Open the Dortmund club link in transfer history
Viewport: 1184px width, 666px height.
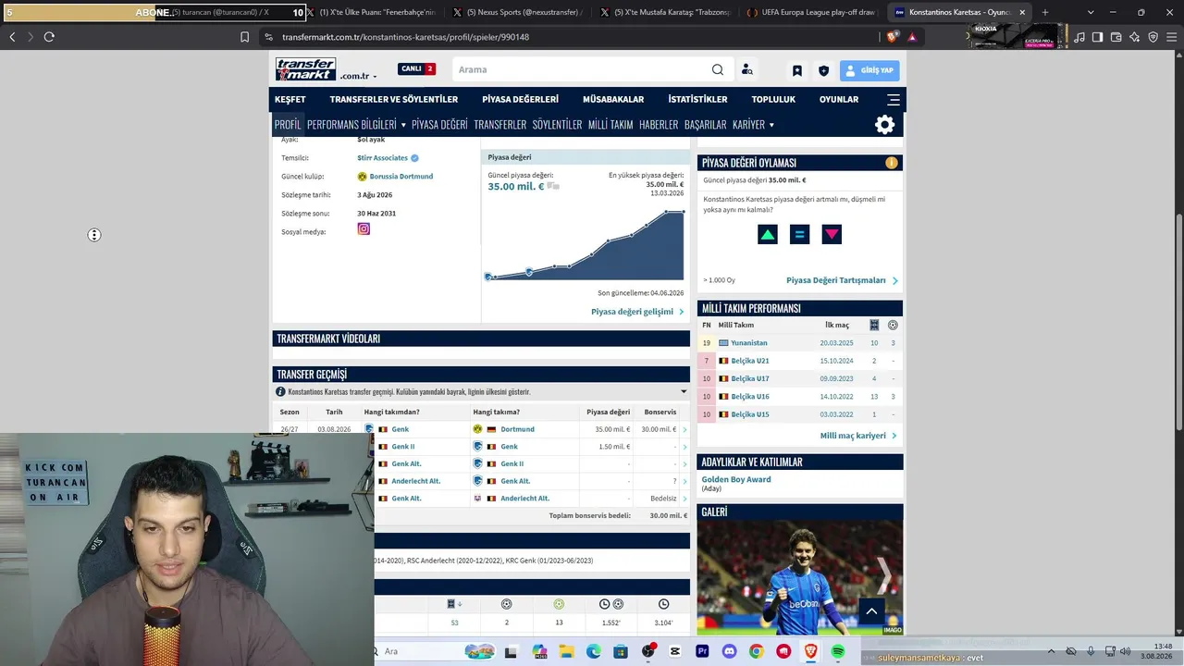point(517,429)
